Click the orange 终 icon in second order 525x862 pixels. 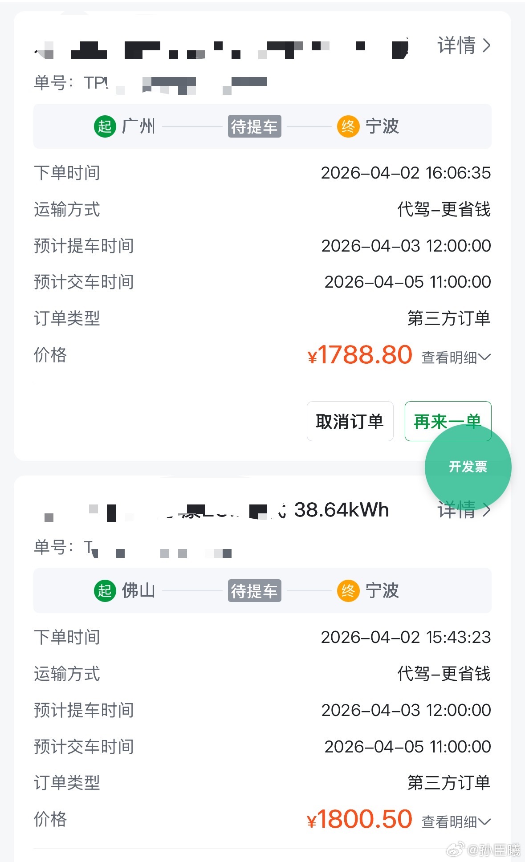[348, 591]
